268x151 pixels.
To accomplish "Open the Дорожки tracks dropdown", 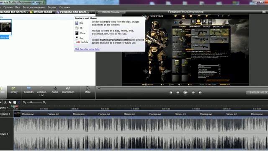I will (4, 107).
